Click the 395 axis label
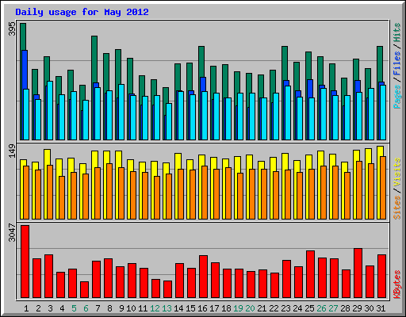Viewport: 406px width, 317px height. (12, 29)
